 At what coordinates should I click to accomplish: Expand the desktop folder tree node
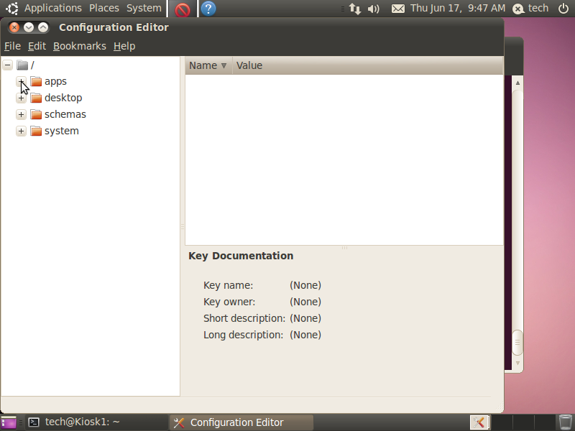pyautogui.click(x=21, y=98)
